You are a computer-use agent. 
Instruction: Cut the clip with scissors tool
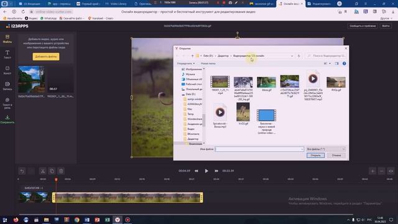pyautogui.click(x=43, y=171)
